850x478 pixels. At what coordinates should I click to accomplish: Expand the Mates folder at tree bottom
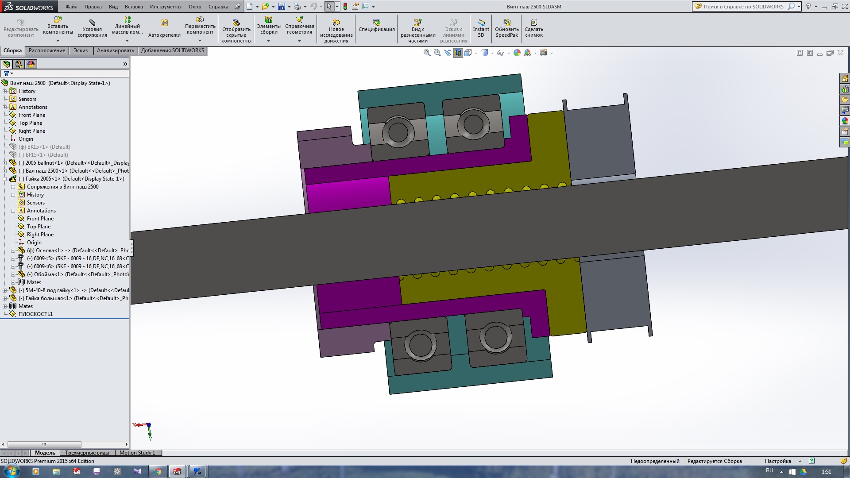pyautogui.click(x=5, y=306)
